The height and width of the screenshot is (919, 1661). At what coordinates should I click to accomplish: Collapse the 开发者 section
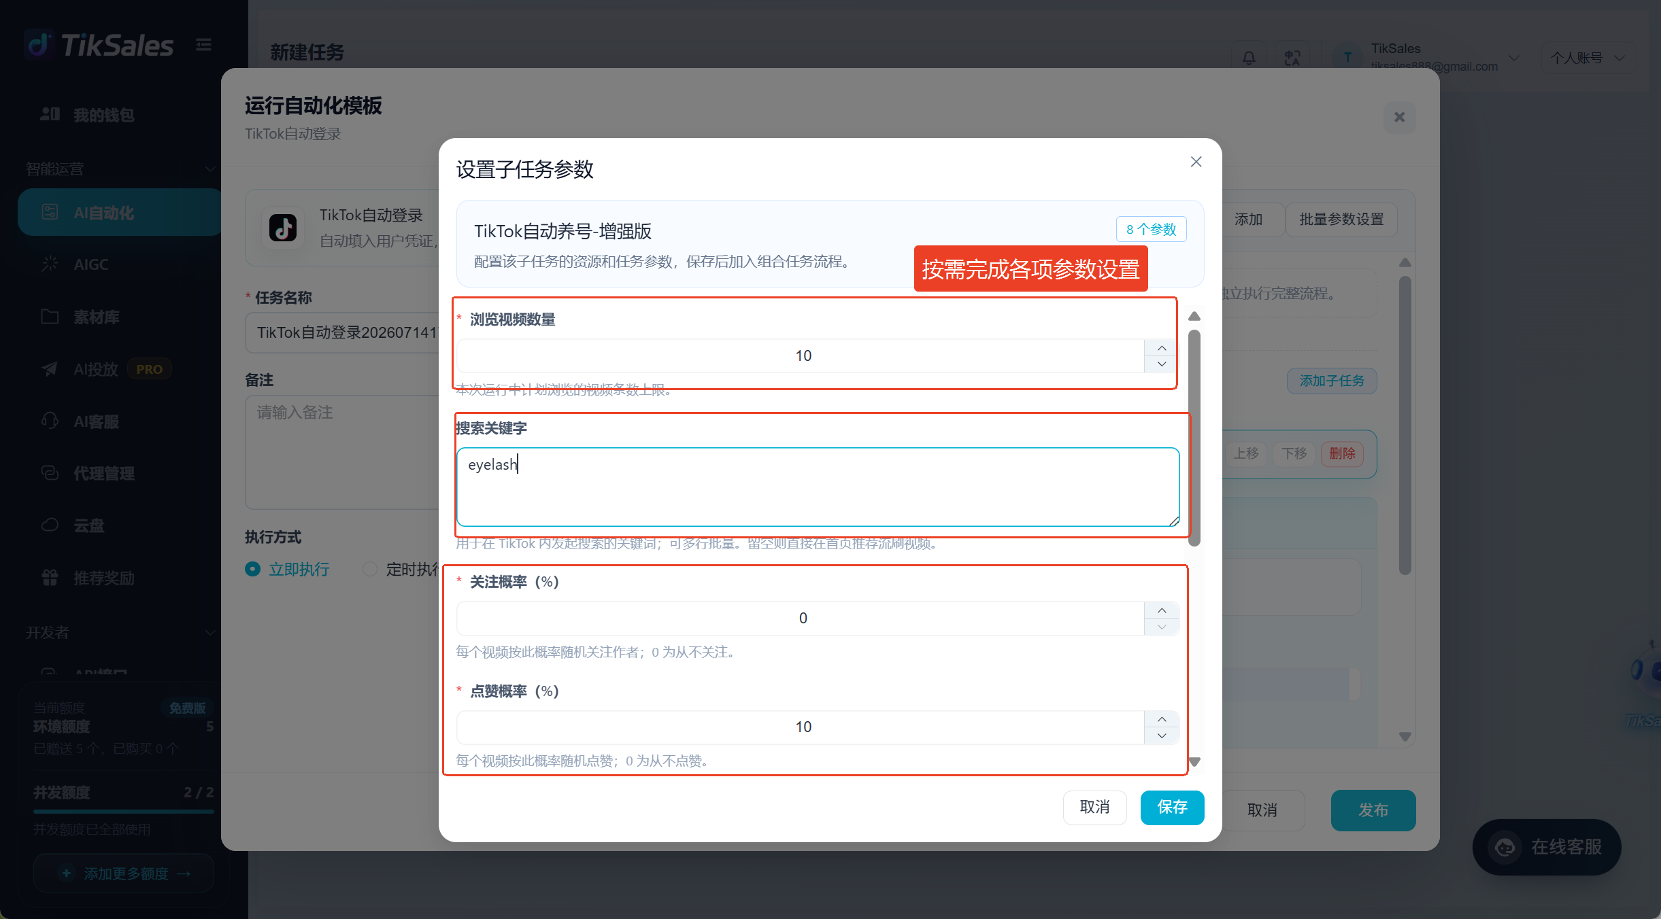(x=209, y=632)
